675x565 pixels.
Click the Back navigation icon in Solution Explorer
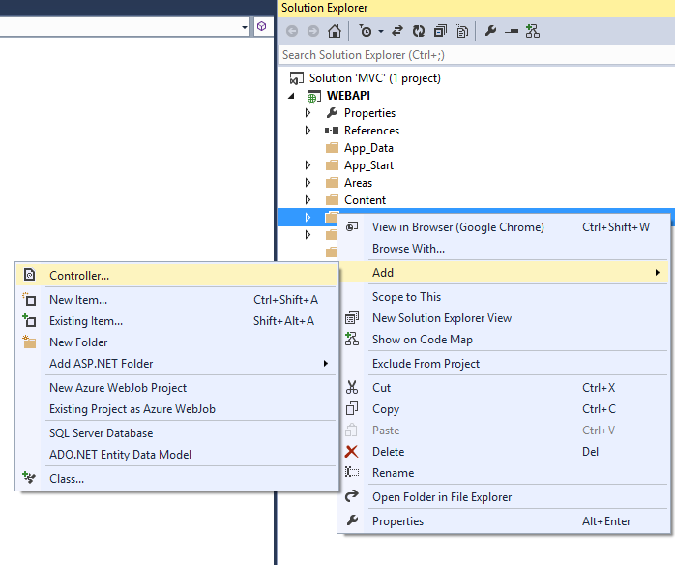pyautogui.click(x=292, y=31)
